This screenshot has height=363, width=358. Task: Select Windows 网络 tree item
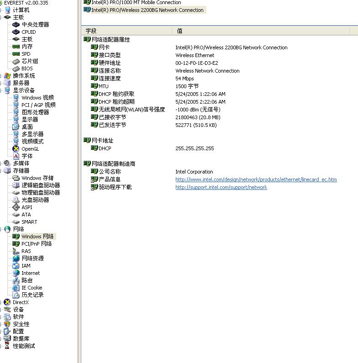point(37,237)
